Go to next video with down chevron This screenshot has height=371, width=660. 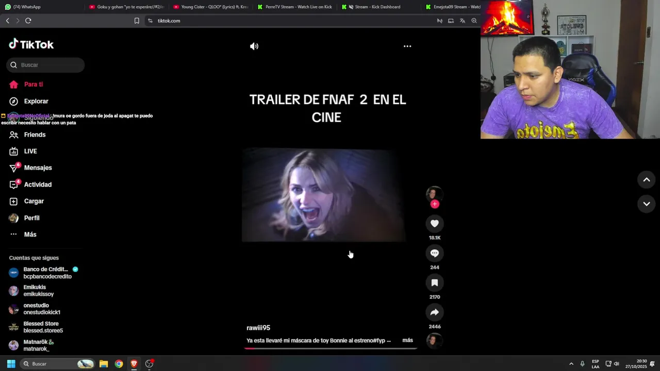(647, 204)
